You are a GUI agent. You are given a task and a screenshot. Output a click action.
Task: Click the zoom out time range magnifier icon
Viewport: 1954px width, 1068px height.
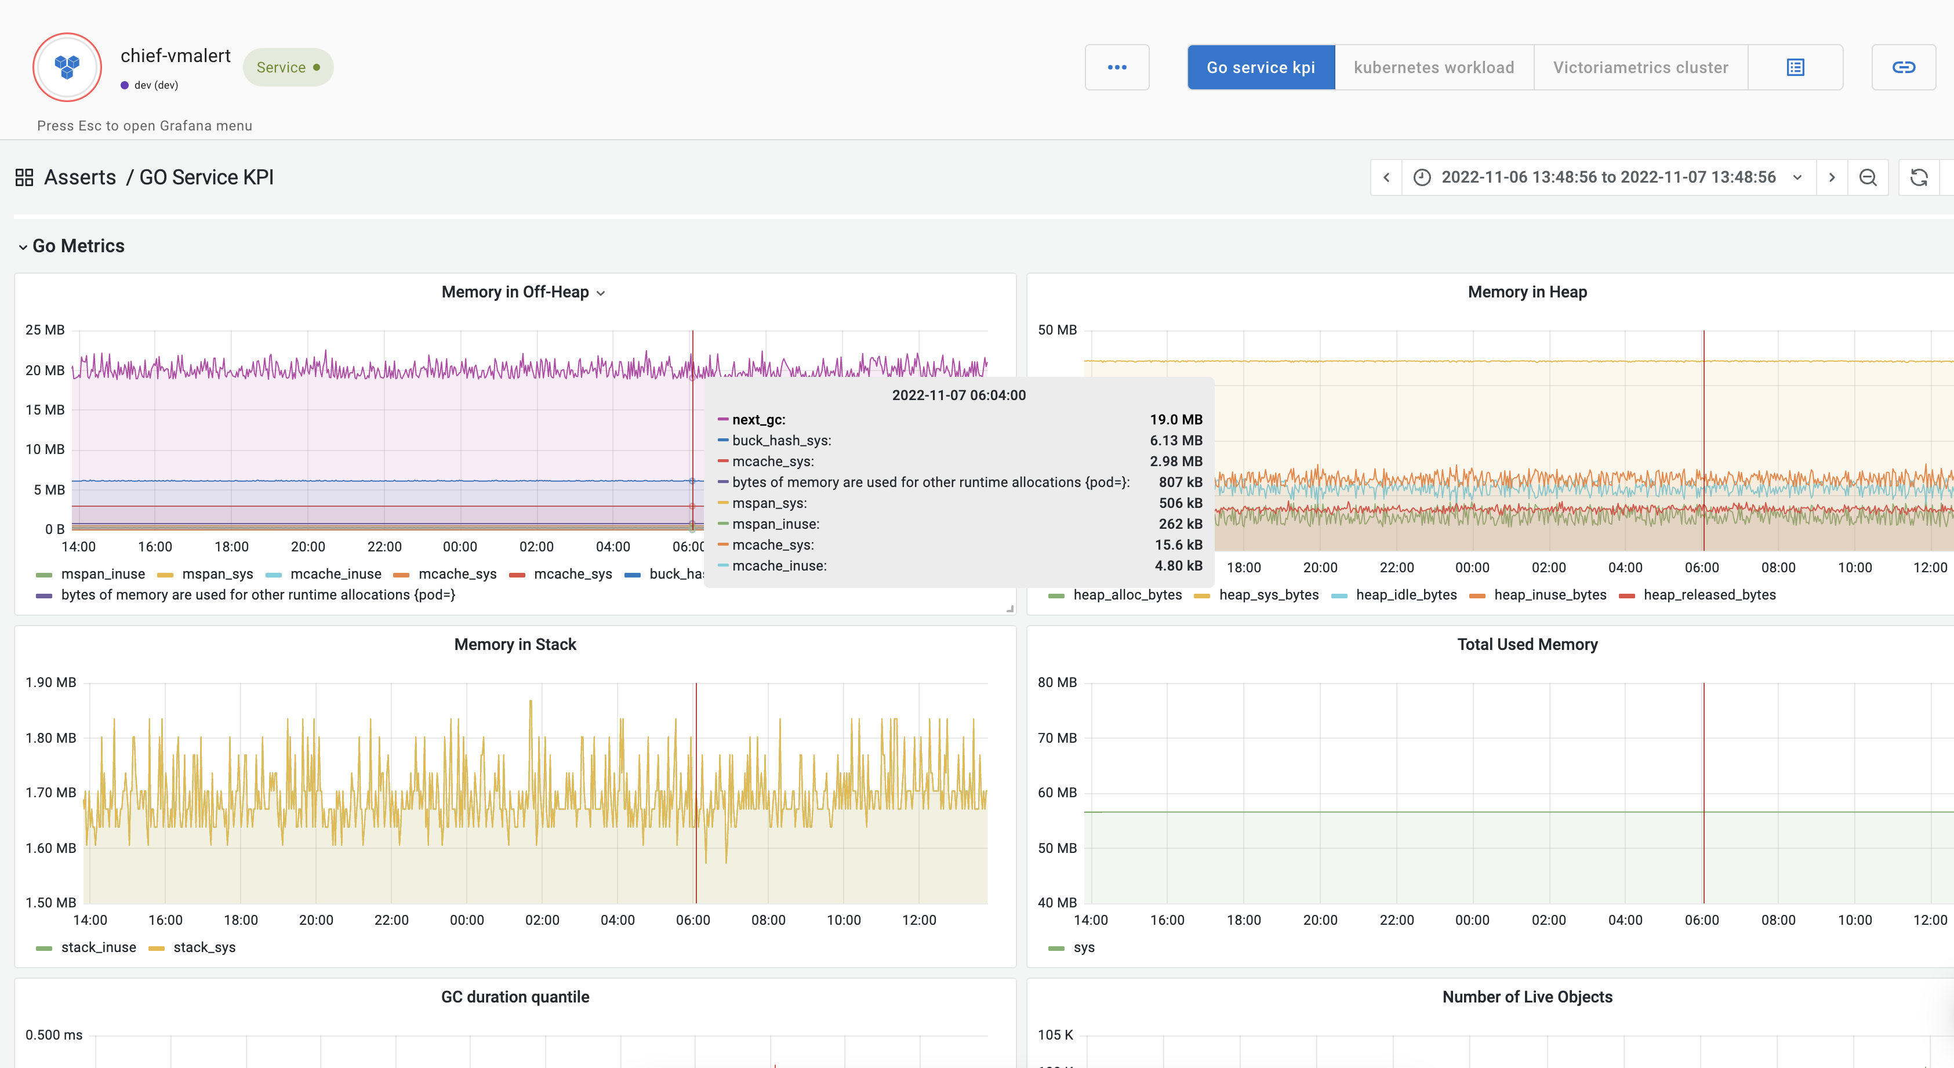[x=1868, y=177]
